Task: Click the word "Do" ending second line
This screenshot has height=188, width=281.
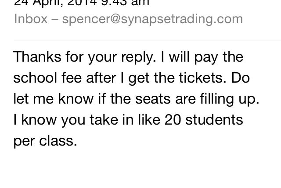Action: click(x=241, y=78)
